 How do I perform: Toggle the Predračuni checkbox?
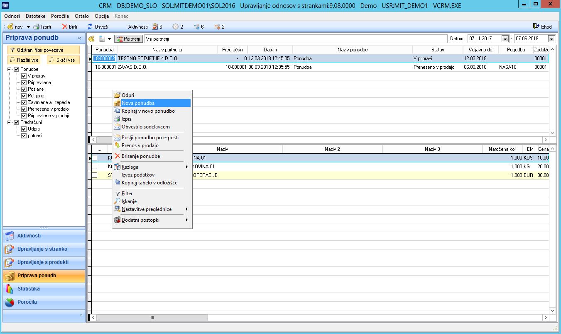click(17, 122)
